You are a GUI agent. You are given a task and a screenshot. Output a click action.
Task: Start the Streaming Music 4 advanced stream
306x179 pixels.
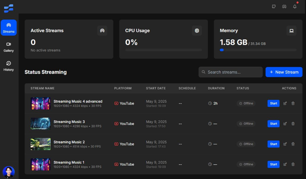(x=273, y=103)
